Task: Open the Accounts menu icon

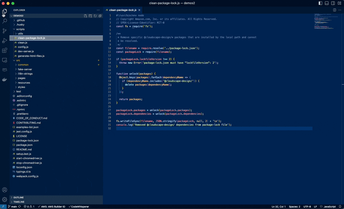Action: [x=5, y=190]
